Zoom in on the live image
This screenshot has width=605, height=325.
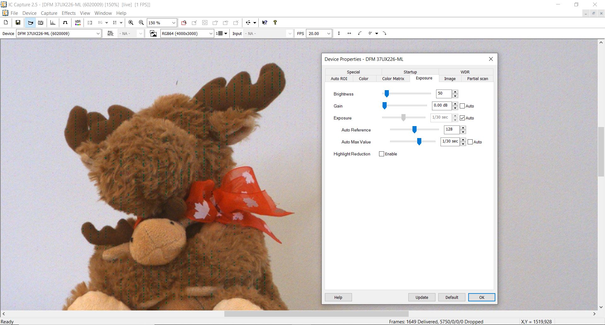pyautogui.click(x=131, y=22)
